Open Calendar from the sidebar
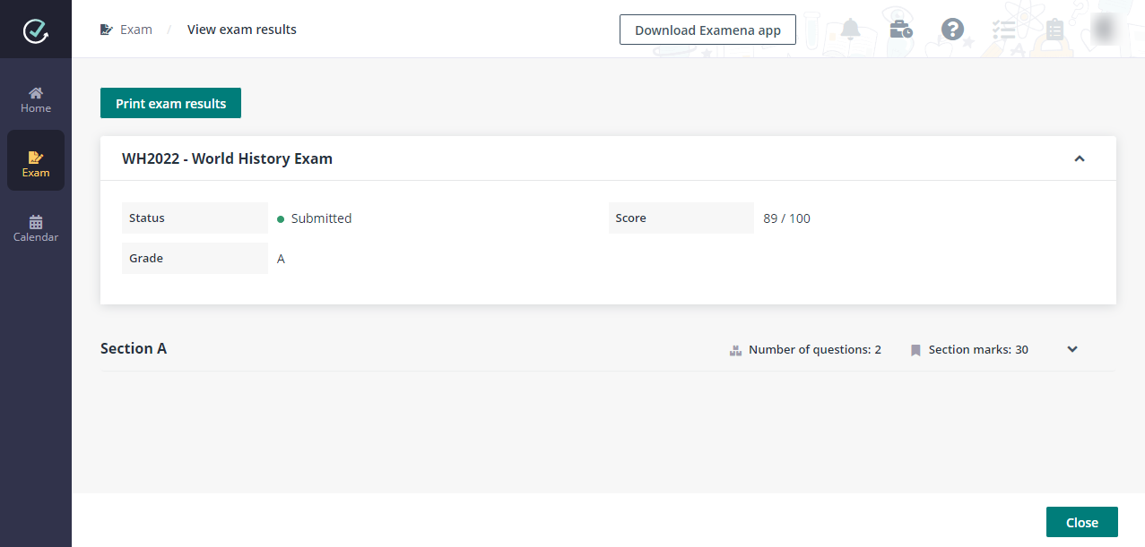 (36, 228)
